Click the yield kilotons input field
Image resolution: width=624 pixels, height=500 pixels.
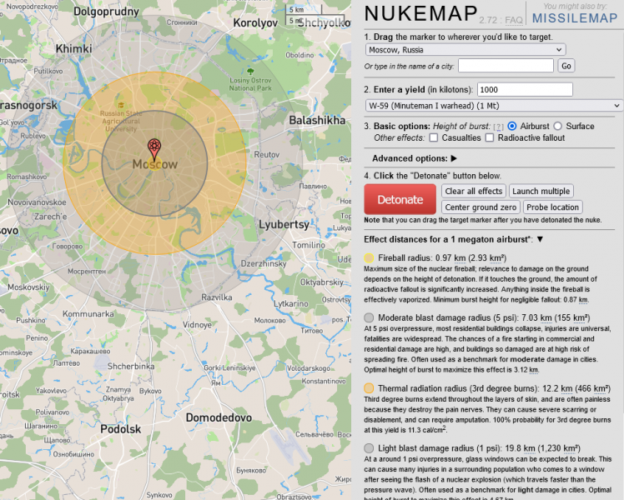[x=525, y=89]
